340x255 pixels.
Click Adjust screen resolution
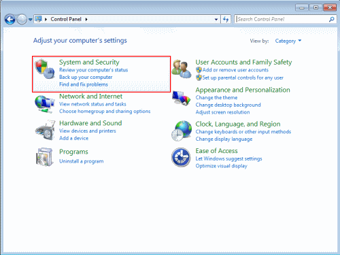[222, 112]
